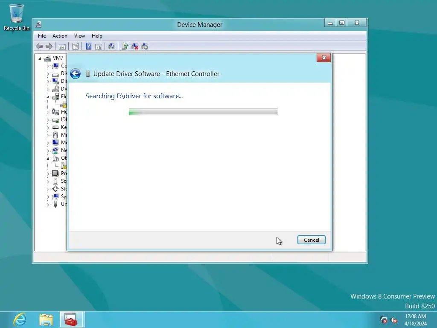Select the warning device icon under Other devices

tap(64, 166)
